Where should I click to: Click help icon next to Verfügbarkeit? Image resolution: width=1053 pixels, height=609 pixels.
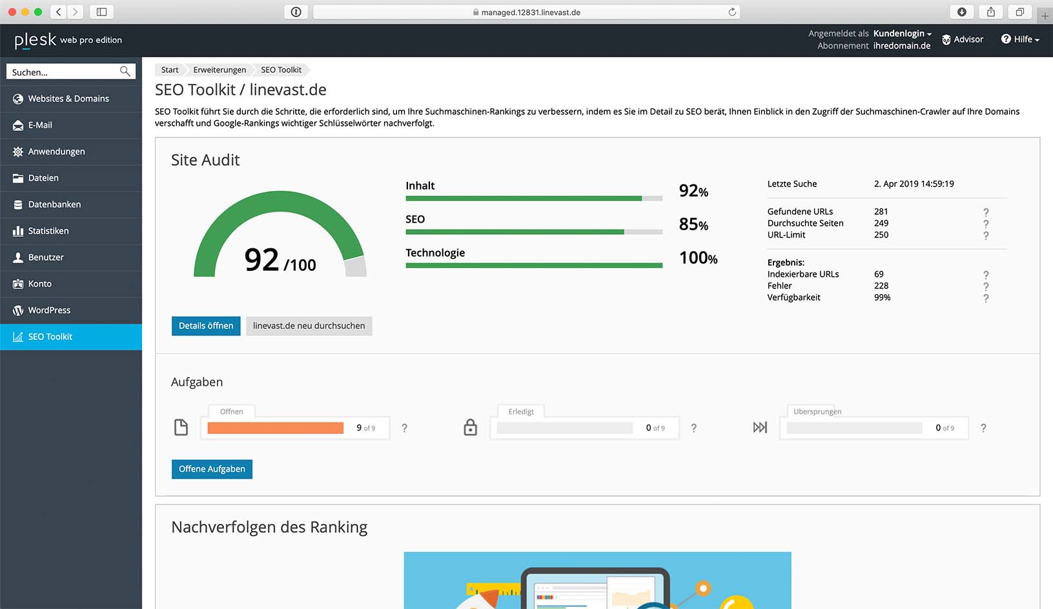tap(986, 298)
